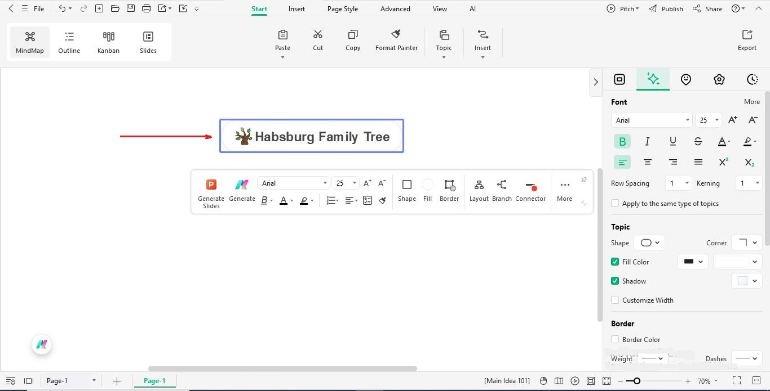Enable the Customize Width option
This screenshot has height=391, width=770.
614,300
